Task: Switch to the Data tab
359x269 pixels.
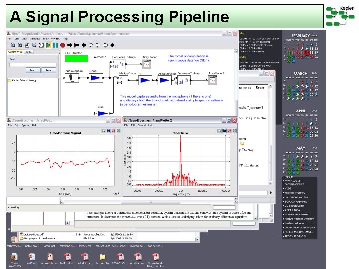Action: coord(29,52)
